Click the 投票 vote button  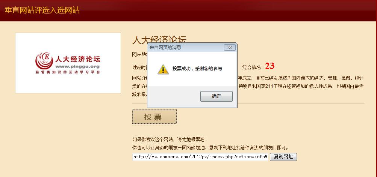[x=154, y=117]
